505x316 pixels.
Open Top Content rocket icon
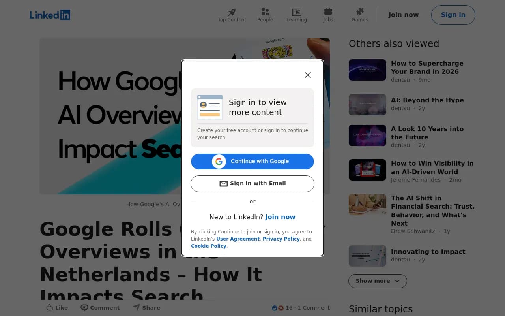[x=232, y=12]
